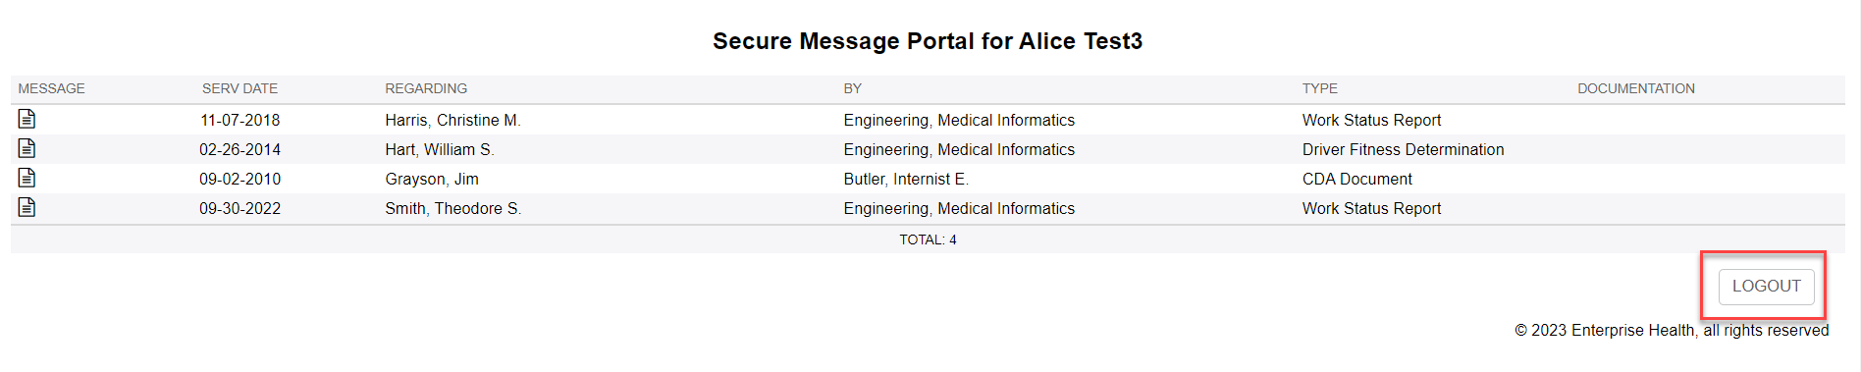This screenshot has height=372, width=1861.
Task: Click the TYPE column header
Action: 1319,88
